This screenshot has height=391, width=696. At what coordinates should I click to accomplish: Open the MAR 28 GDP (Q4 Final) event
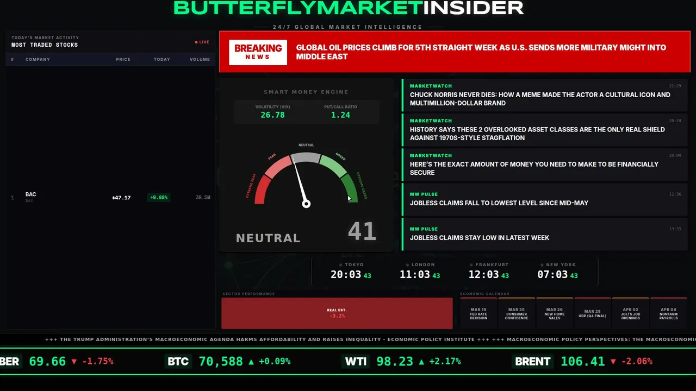coord(593,313)
